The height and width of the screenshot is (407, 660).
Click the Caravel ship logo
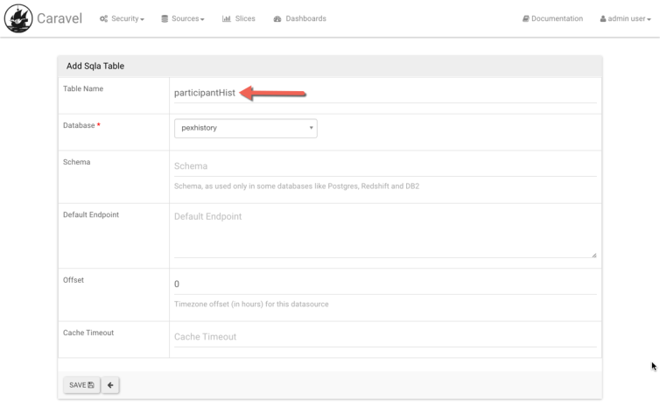click(18, 18)
